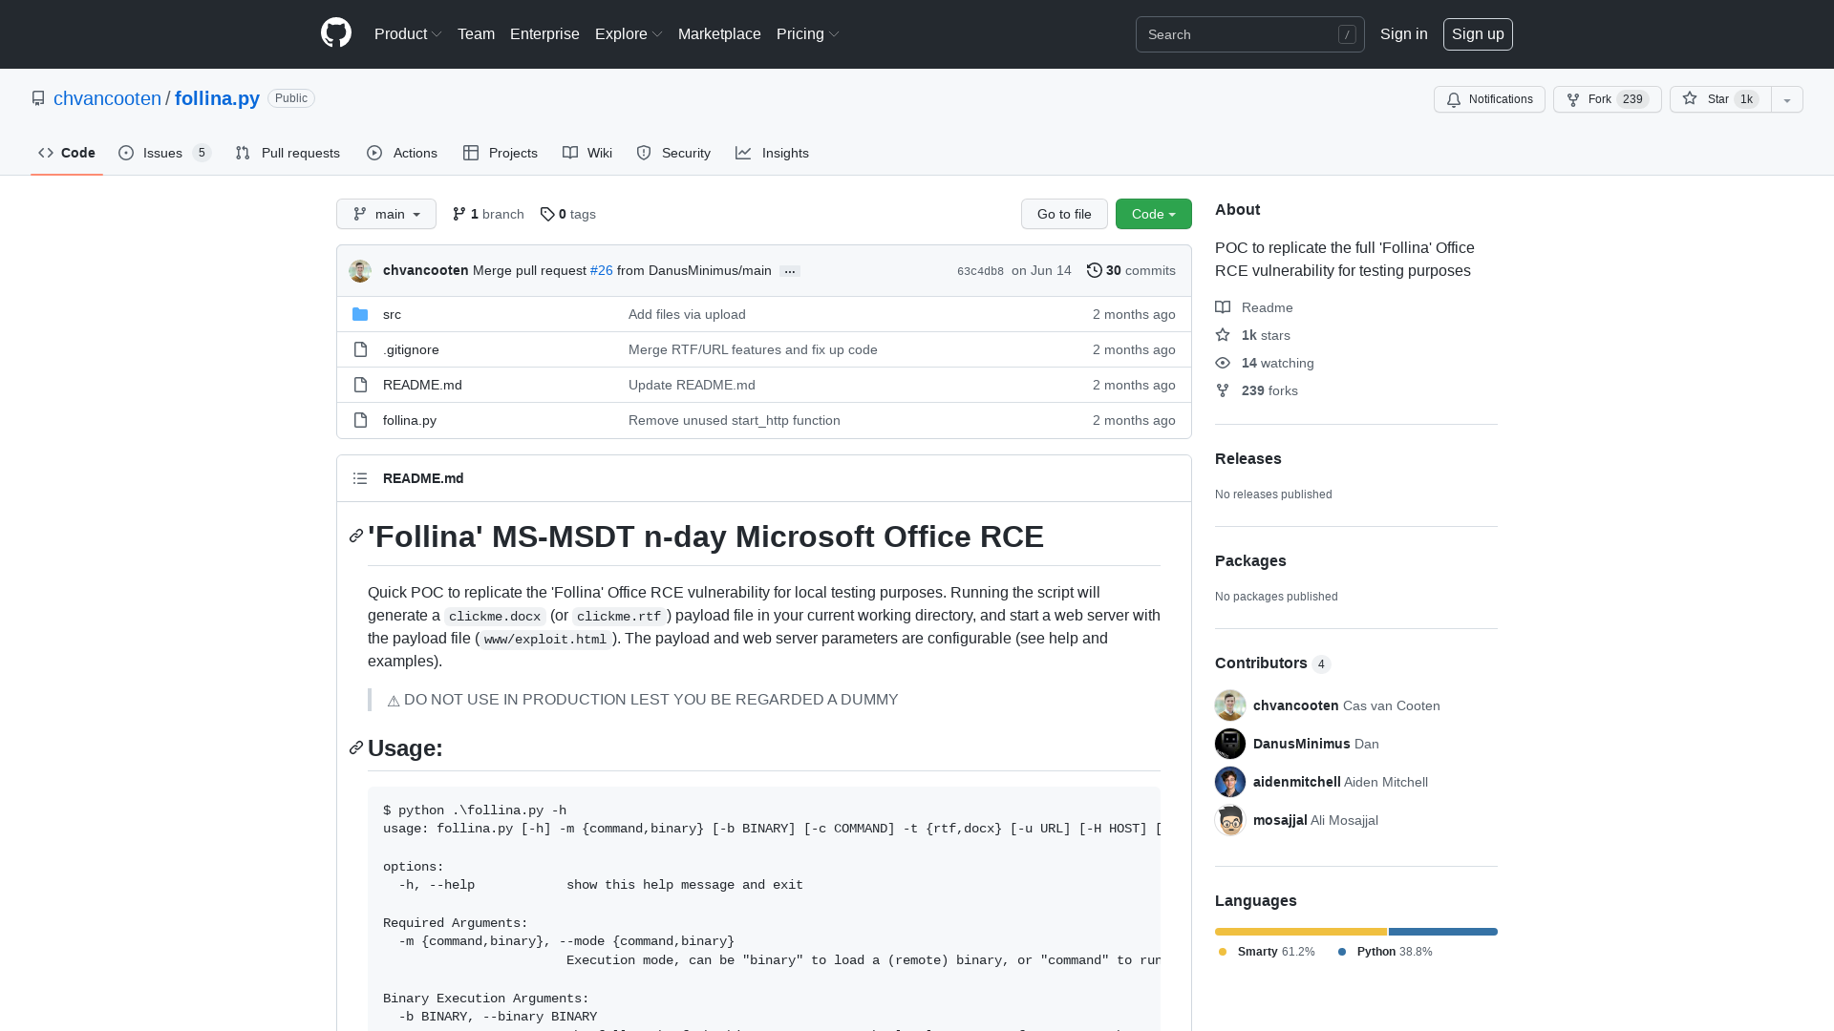
Task: Click the Smarty 61.2% language label
Action: click(x=1267, y=952)
